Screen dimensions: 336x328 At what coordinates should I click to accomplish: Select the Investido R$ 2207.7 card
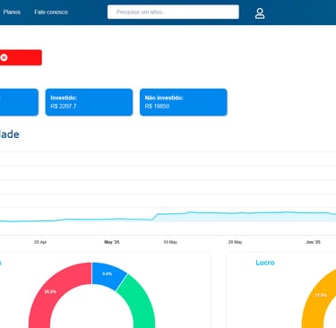click(x=89, y=102)
